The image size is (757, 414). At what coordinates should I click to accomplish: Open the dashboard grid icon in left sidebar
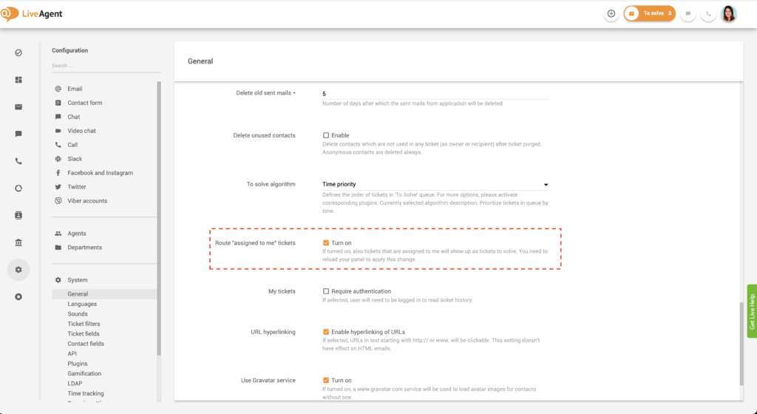(18, 79)
